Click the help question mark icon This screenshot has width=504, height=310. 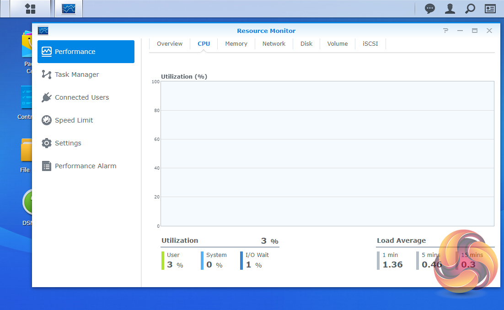coord(445,31)
